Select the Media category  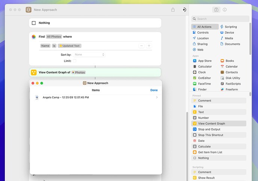click(227, 38)
